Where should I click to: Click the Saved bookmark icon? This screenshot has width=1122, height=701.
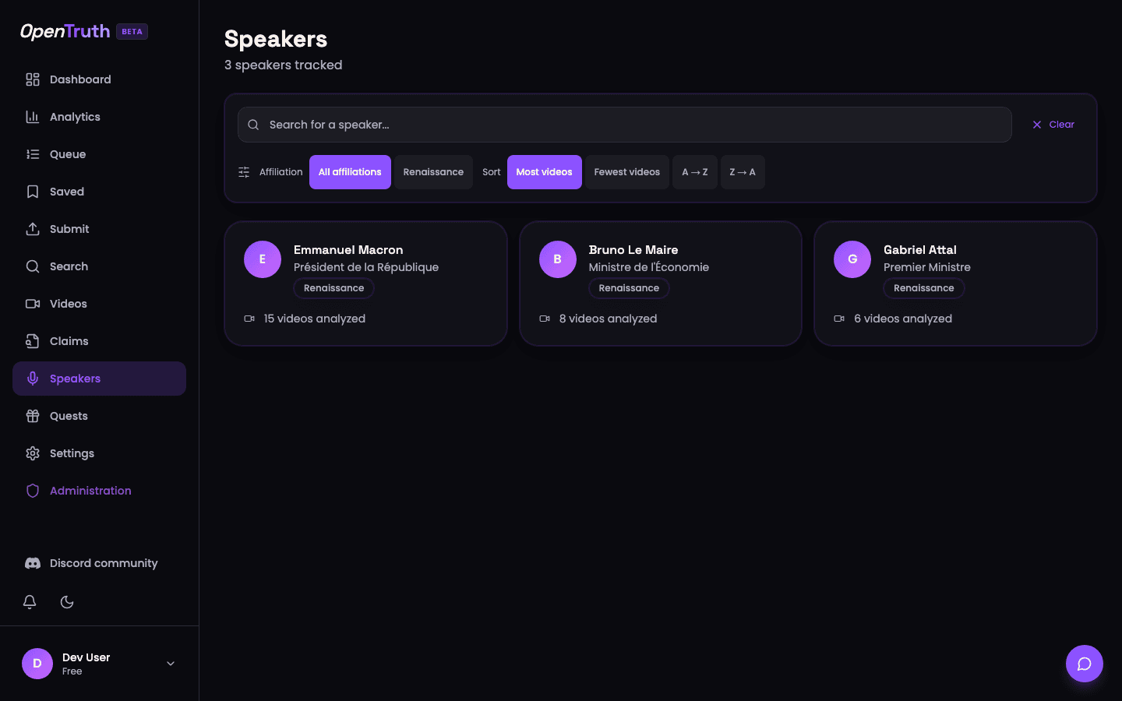pos(32,191)
